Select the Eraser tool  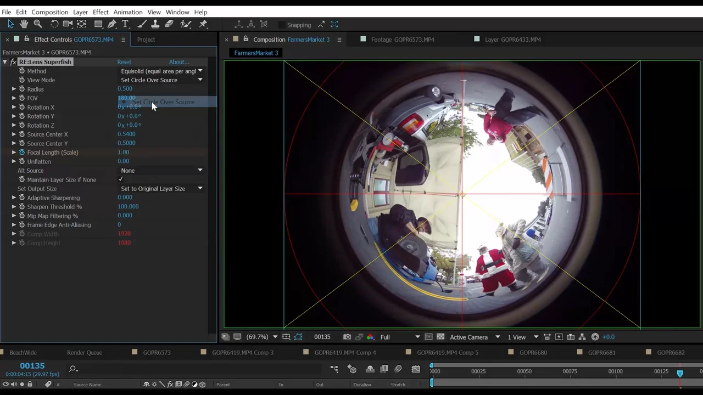pyautogui.click(x=169, y=24)
